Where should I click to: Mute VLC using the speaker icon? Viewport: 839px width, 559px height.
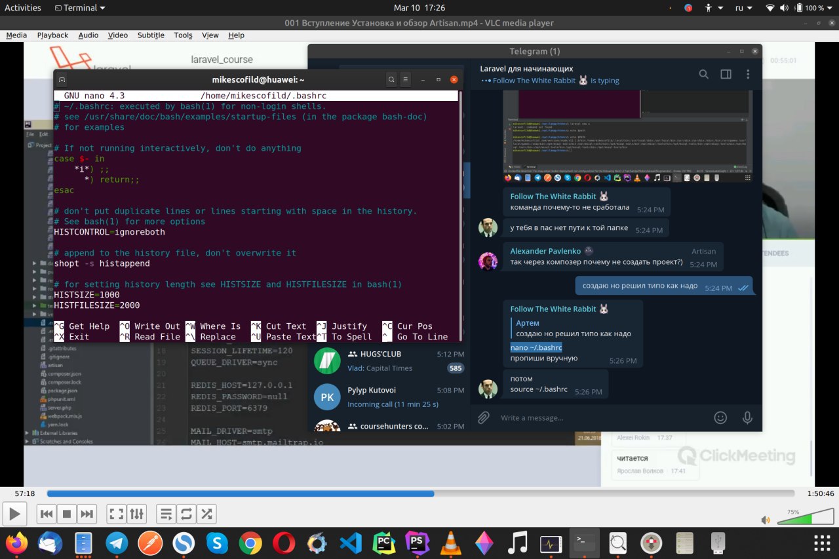766,520
